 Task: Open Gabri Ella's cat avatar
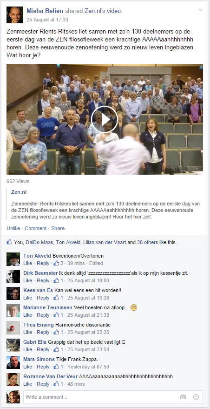tap(13, 345)
